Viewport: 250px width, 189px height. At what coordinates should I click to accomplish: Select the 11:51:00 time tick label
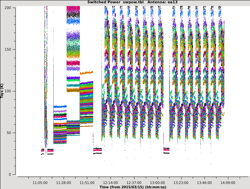point(87,183)
